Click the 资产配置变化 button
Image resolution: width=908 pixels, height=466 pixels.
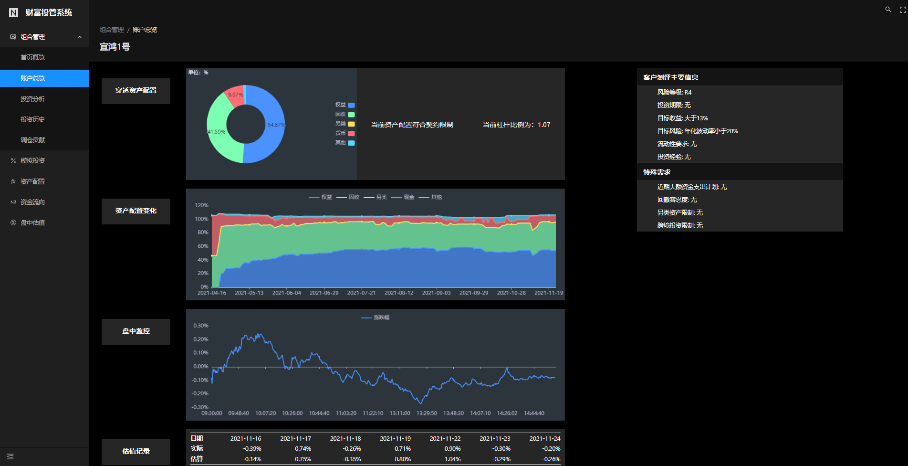(136, 211)
